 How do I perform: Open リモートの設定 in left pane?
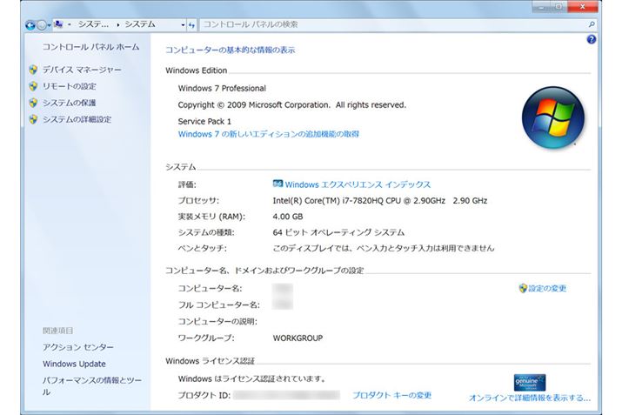point(70,86)
